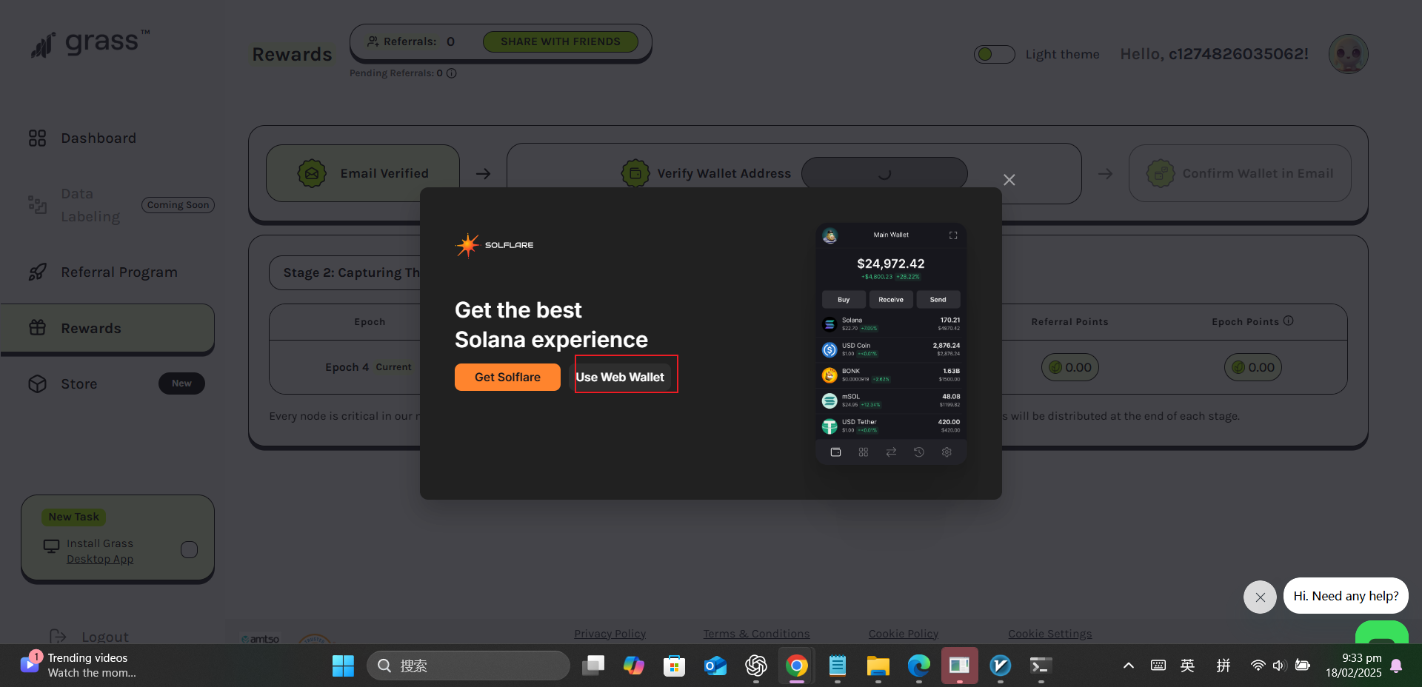Open the Privacy Policy link

coord(610,634)
